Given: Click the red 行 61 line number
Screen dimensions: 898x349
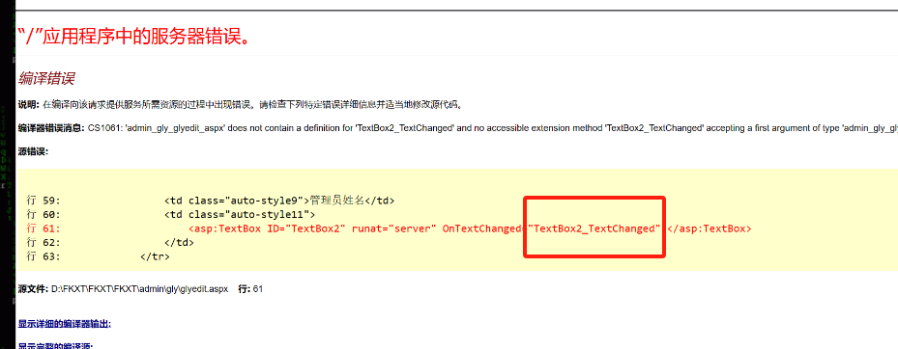Looking at the screenshot, I should tap(43, 228).
